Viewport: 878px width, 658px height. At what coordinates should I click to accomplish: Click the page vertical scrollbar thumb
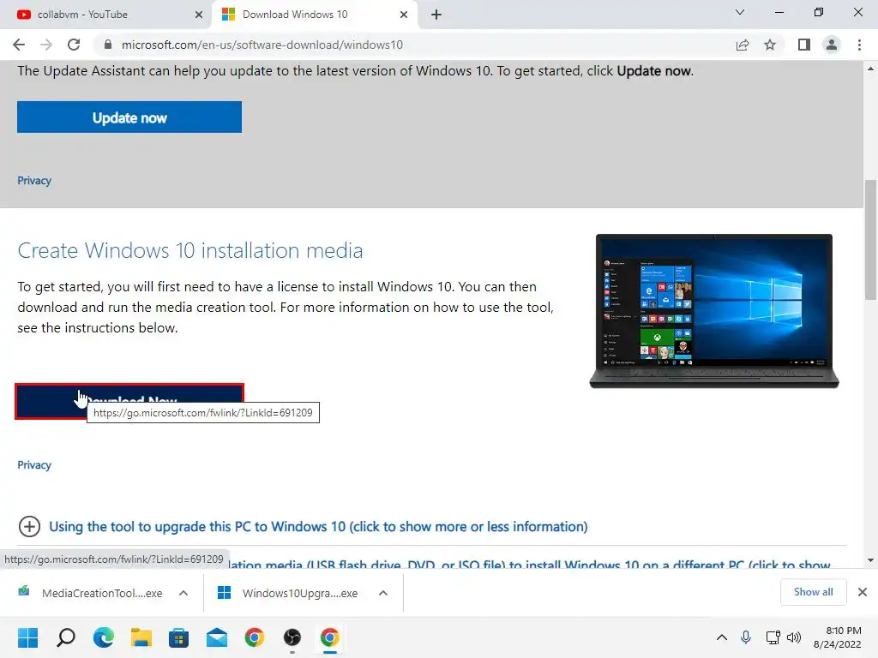(871, 240)
